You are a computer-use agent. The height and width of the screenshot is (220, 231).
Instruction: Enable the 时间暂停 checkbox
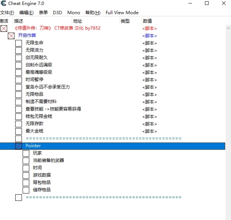tap(18, 80)
